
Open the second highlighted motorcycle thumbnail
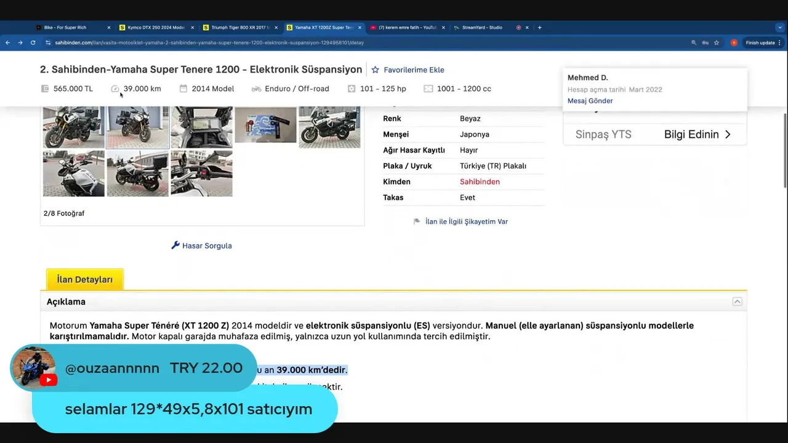pos(138,127)
